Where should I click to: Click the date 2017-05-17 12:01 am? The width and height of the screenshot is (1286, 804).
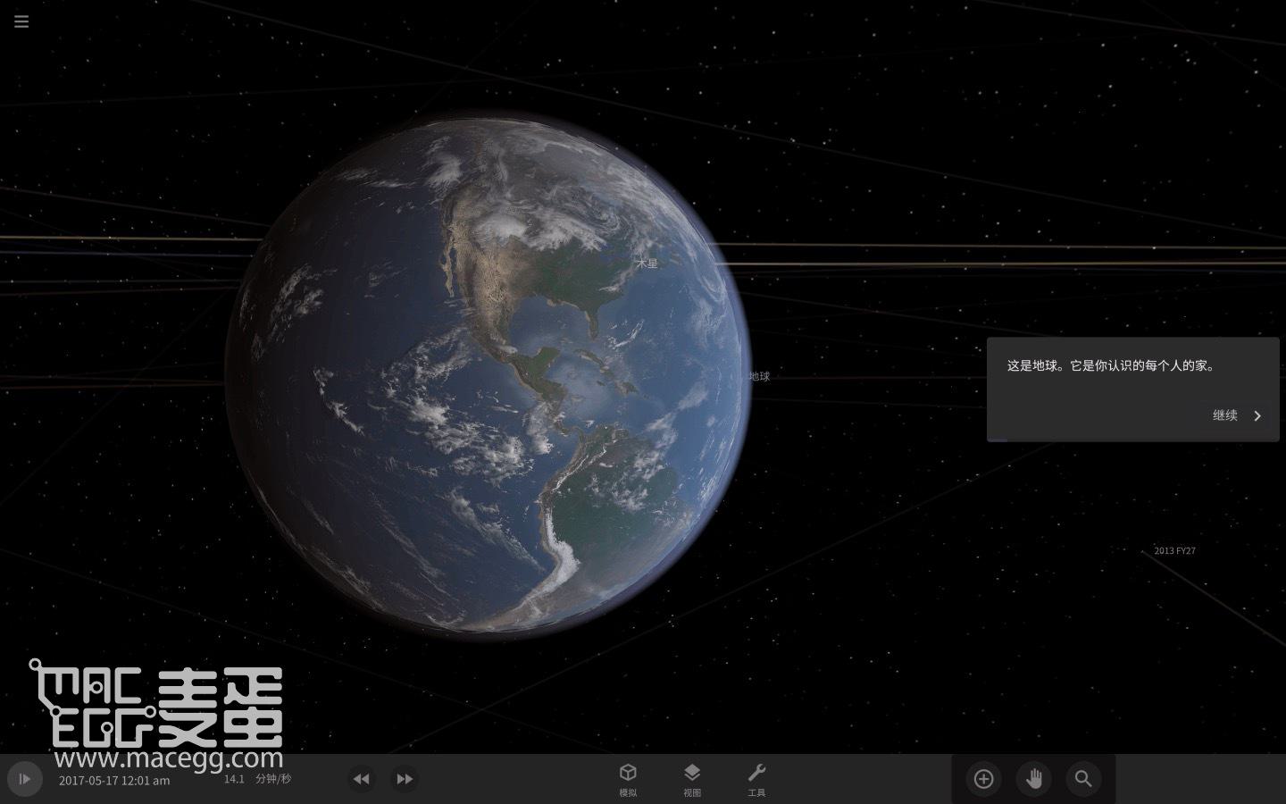coord(114,781)
